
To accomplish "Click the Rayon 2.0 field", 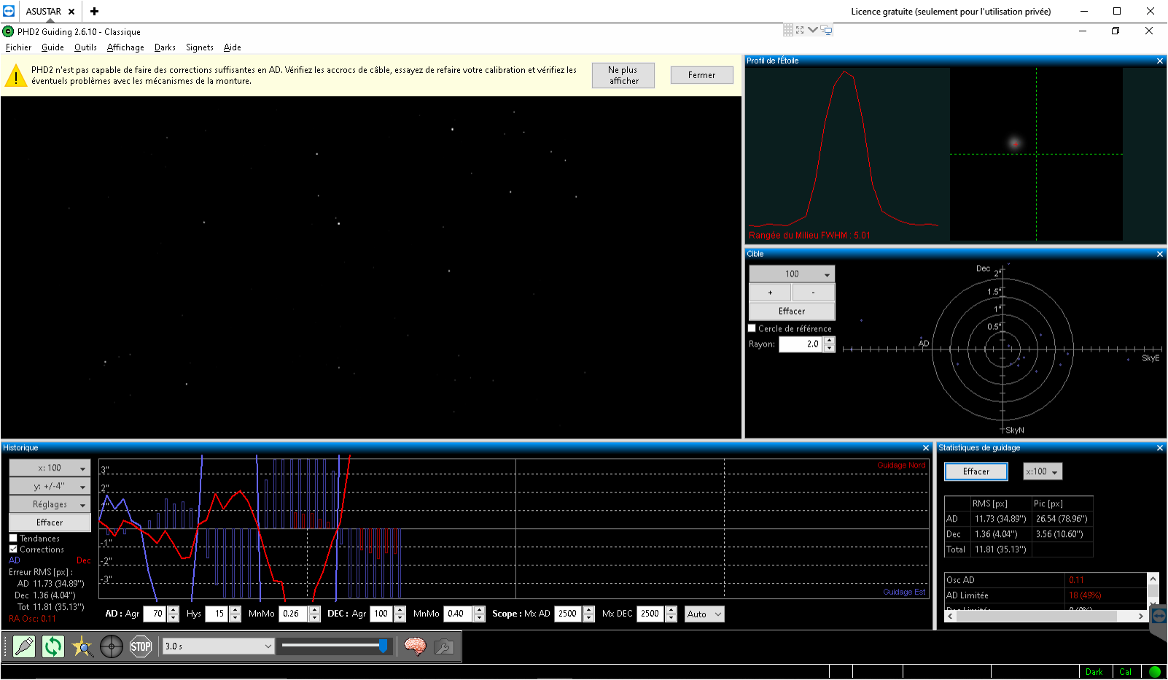I will click(x=801, y=344).
